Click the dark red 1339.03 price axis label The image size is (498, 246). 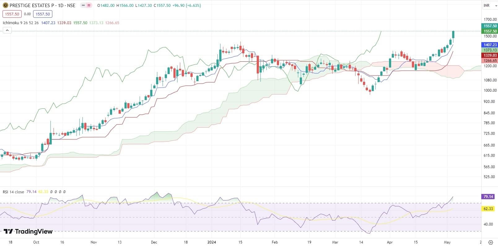[490, 55]
